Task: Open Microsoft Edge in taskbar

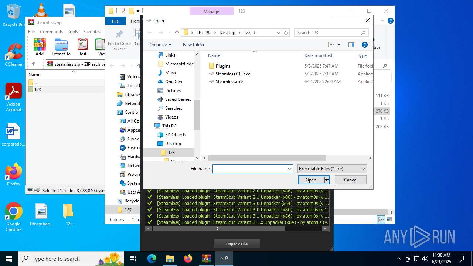Action: pyautogui.click(x=152, y=259)
